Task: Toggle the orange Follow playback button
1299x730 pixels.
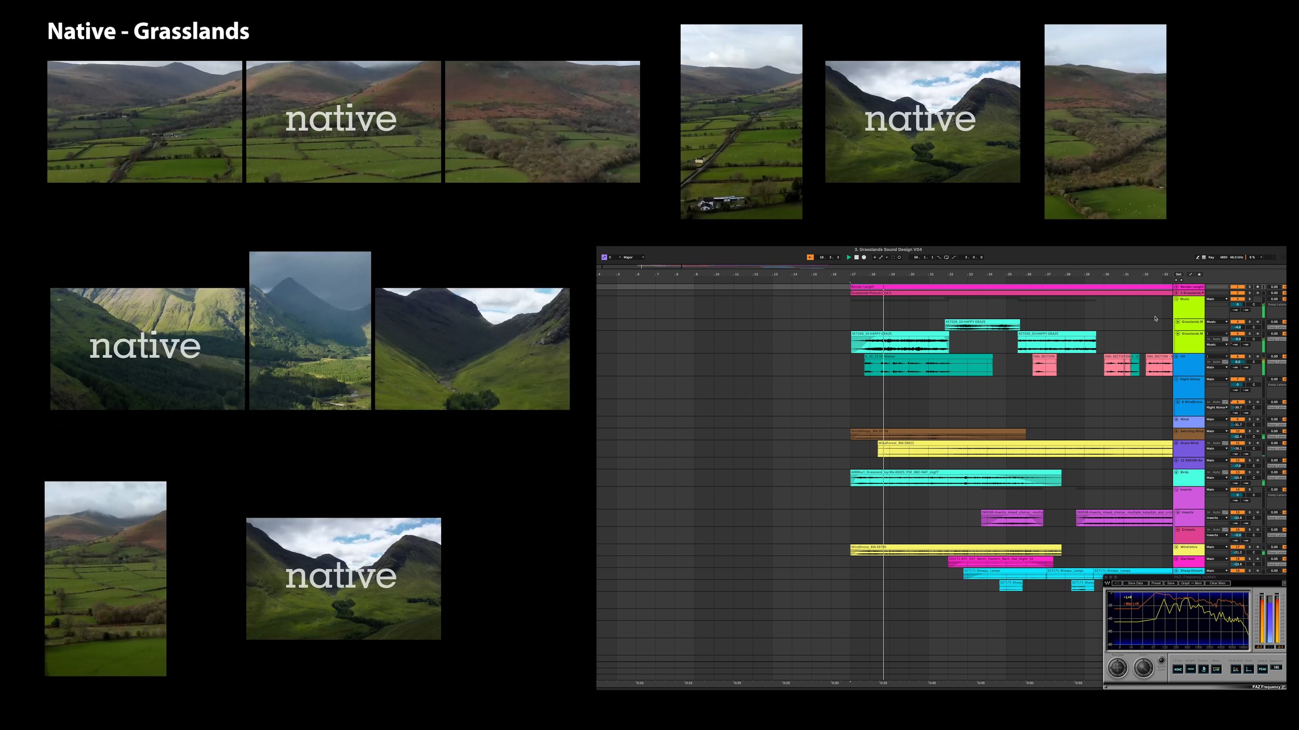Action: 810,257
